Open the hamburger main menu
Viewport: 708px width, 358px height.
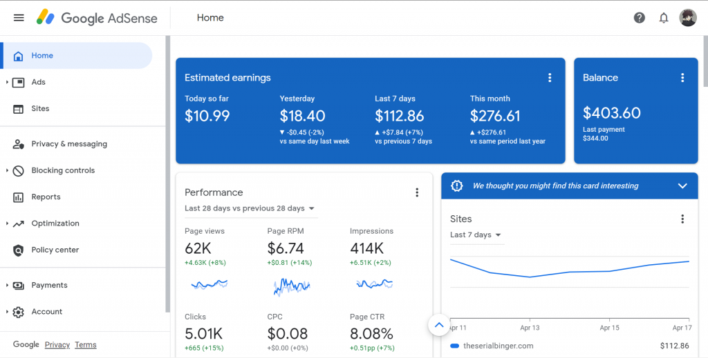coord(19,18)
